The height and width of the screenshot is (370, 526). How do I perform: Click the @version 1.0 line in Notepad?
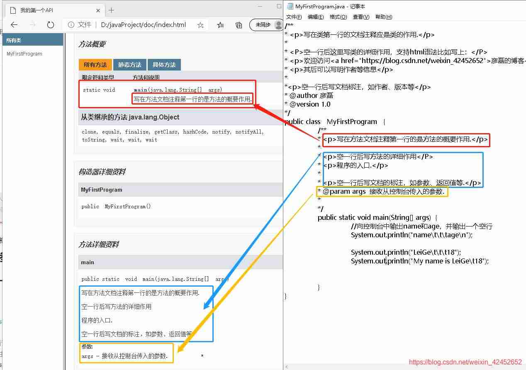pyautogui.click(x=307, y=105)
